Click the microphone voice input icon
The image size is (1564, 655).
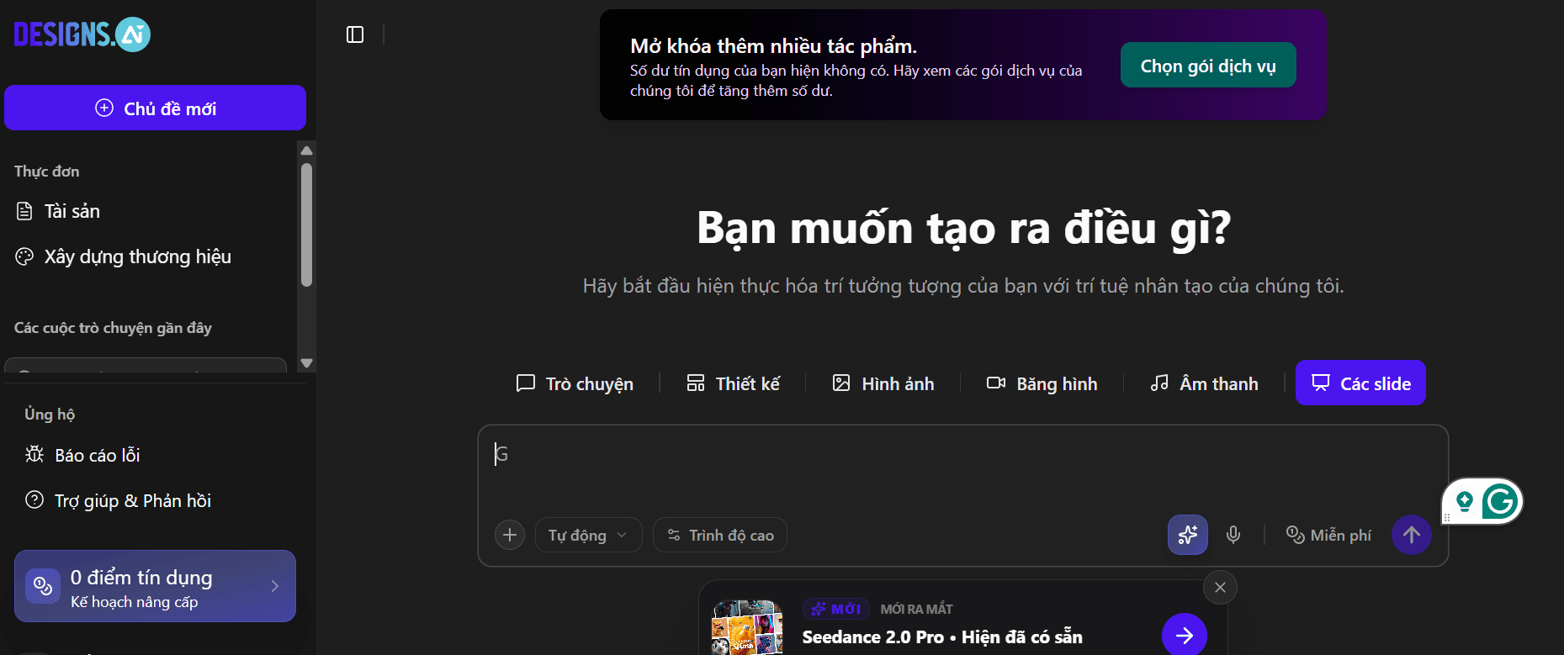1233,535
